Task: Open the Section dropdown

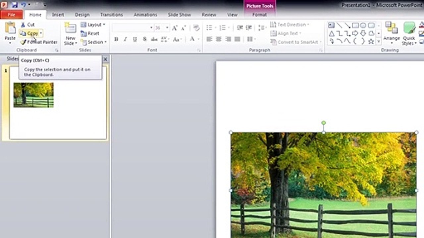Action: (94, 42)
